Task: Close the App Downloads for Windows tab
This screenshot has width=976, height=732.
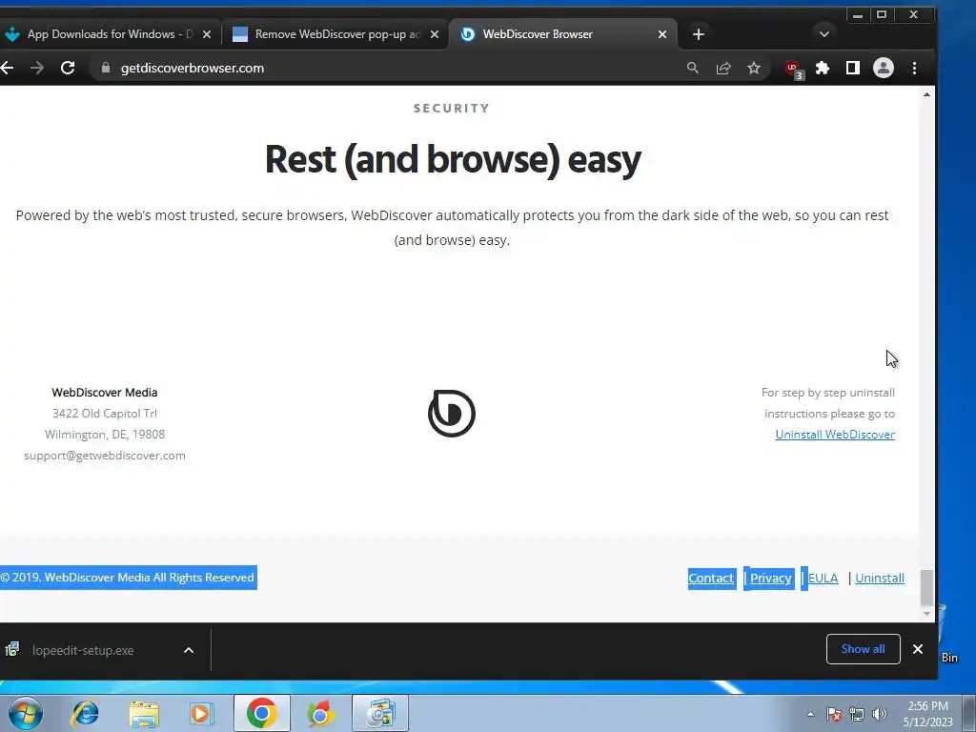Action: pyautogui.click(x=207, y=34)
